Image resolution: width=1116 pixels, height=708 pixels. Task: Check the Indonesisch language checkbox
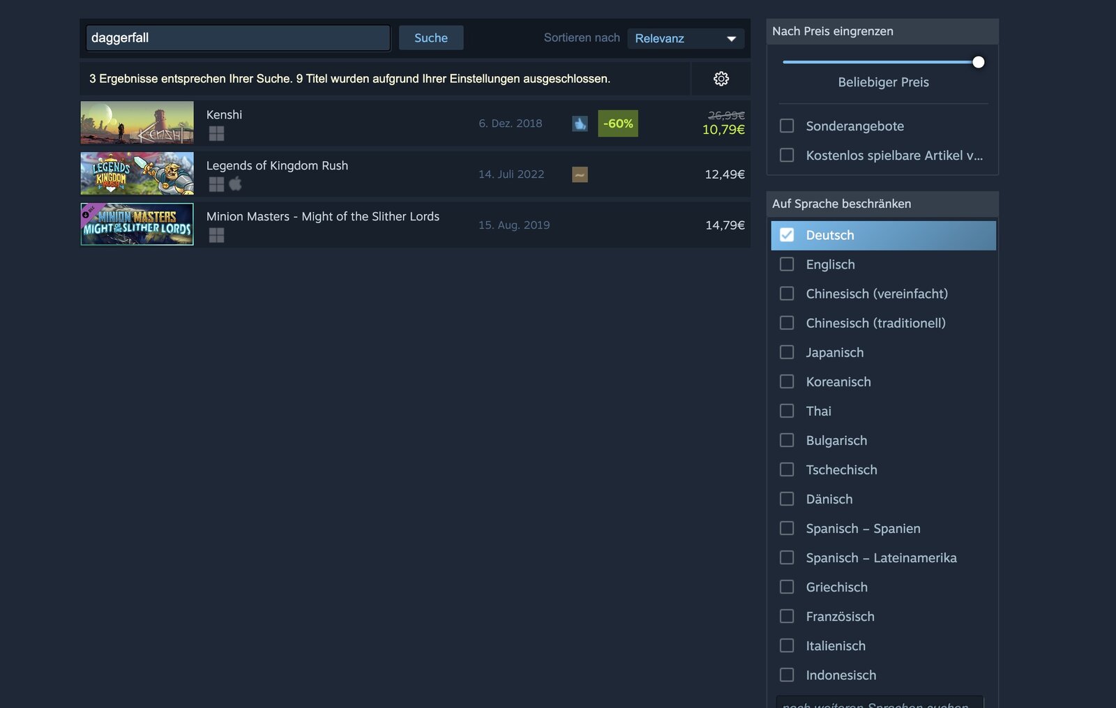point(787,675)
